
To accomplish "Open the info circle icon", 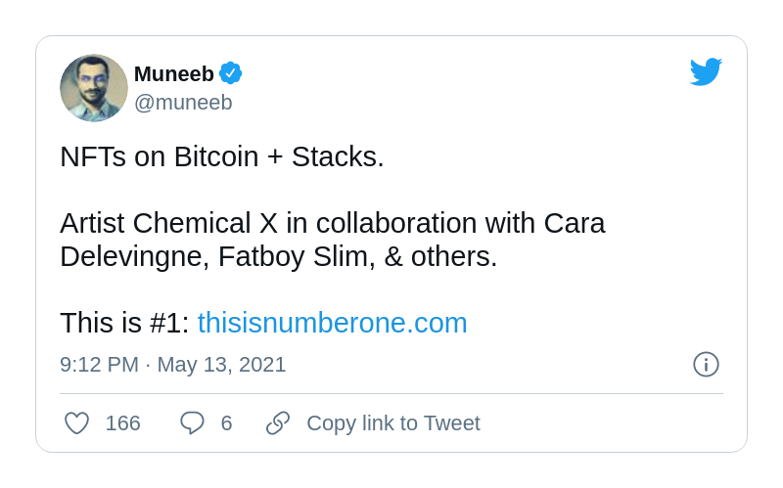I will 706,364.
